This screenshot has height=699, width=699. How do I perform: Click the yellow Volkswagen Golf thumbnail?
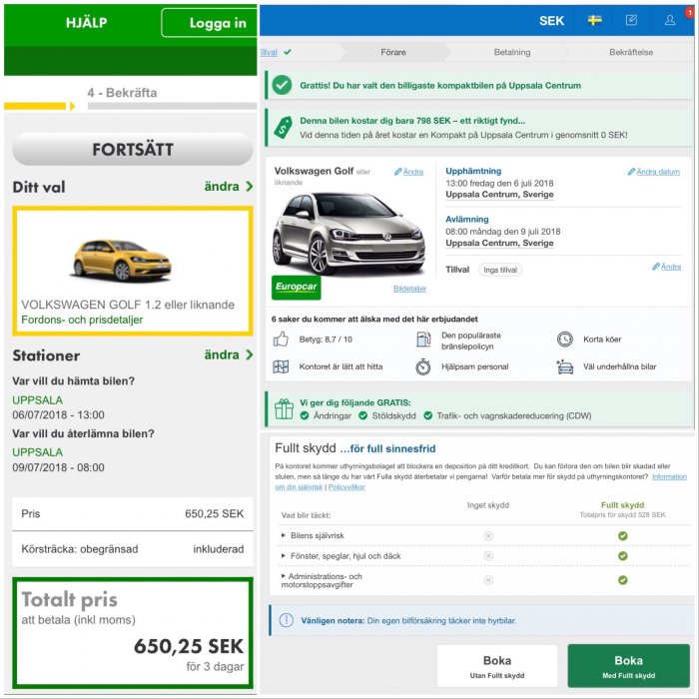coord(121,260)
